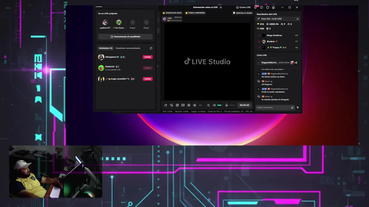Open the clip highlight tool

point(183,105)
